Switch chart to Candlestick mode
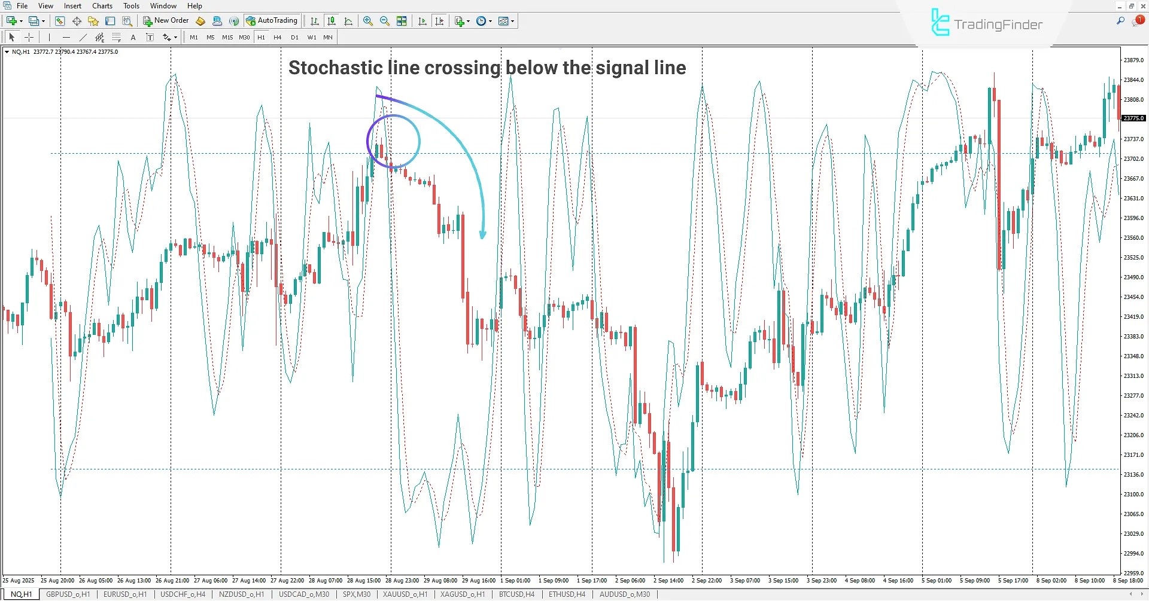 coord(332,20)
